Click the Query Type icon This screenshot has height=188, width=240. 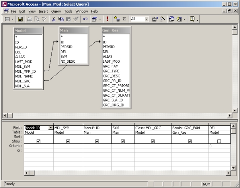[94, 19]
